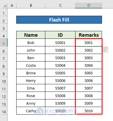Select ID cell S5009
This screenshot has height=121, width=113.
pos(60,103)
